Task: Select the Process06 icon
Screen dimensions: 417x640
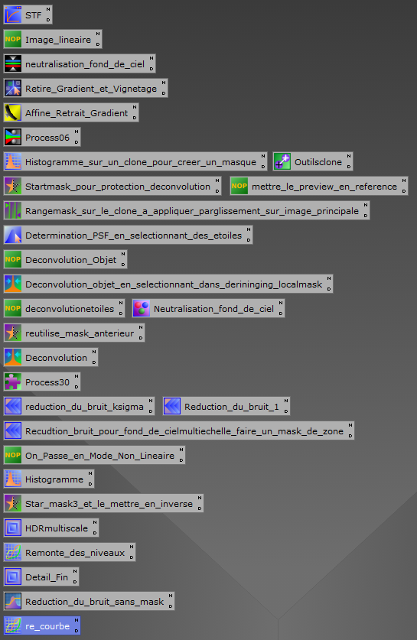Action: point(13,138)
